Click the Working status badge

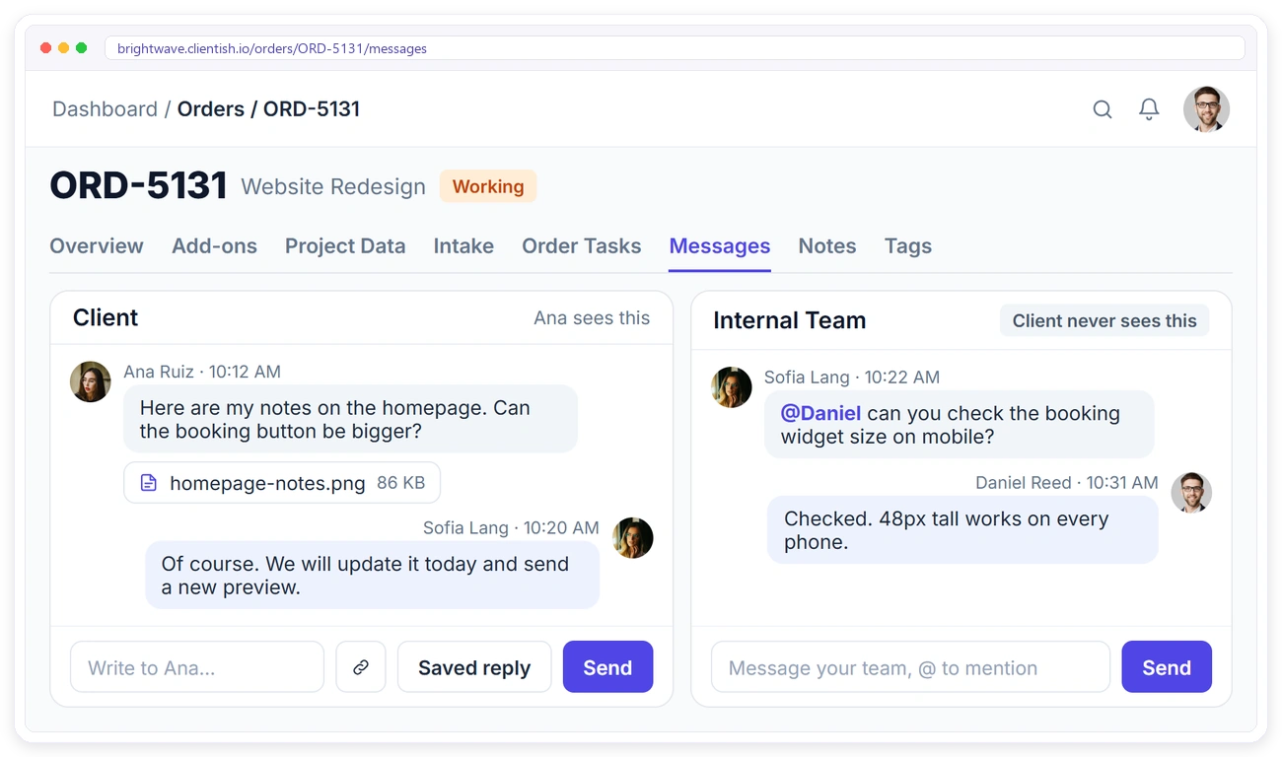click(488, 186)
